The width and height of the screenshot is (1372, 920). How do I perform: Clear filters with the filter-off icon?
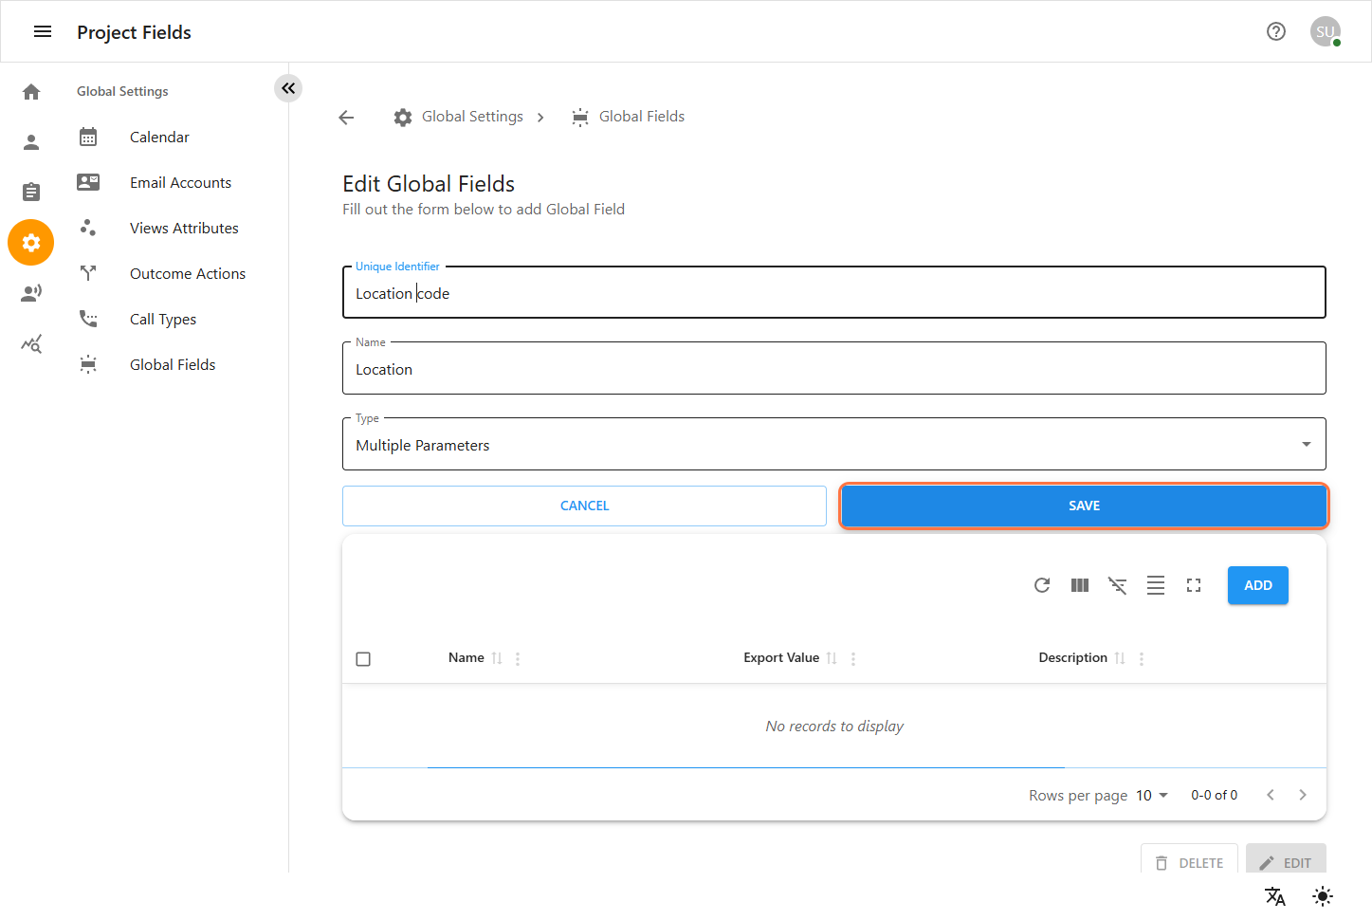1117,585
